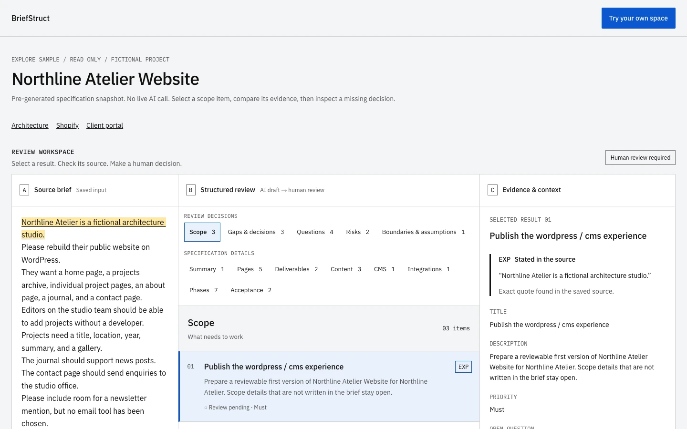Click the highlighted sentence in source brief
Screen dimensions: 687x429
coord(93,228)
